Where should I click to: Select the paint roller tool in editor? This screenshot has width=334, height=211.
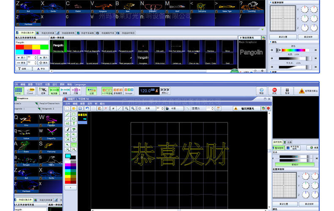[74, 129]
